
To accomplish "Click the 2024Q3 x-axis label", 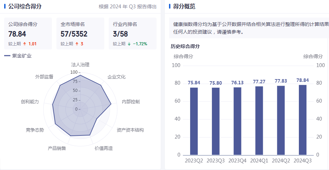I will [x=303, y=161].
